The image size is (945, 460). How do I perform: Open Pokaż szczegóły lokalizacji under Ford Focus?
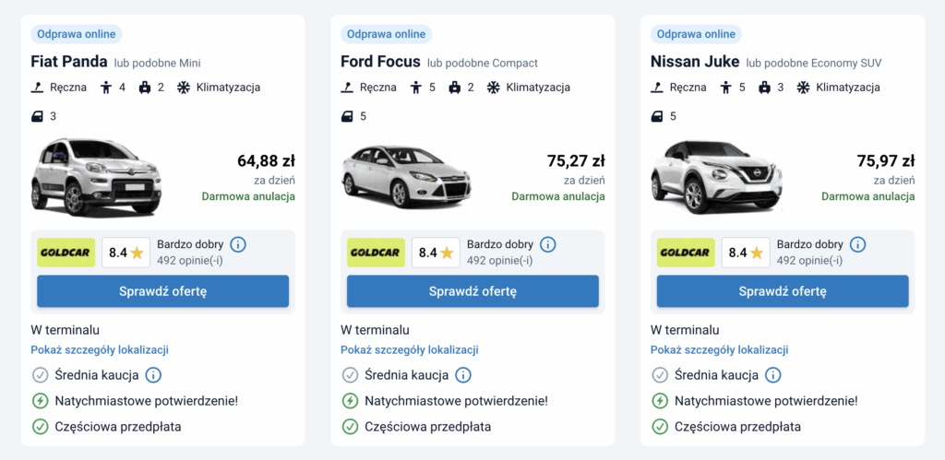pos(410,350)
